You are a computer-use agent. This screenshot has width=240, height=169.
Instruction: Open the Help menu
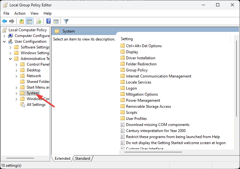(x=47, y=13)
